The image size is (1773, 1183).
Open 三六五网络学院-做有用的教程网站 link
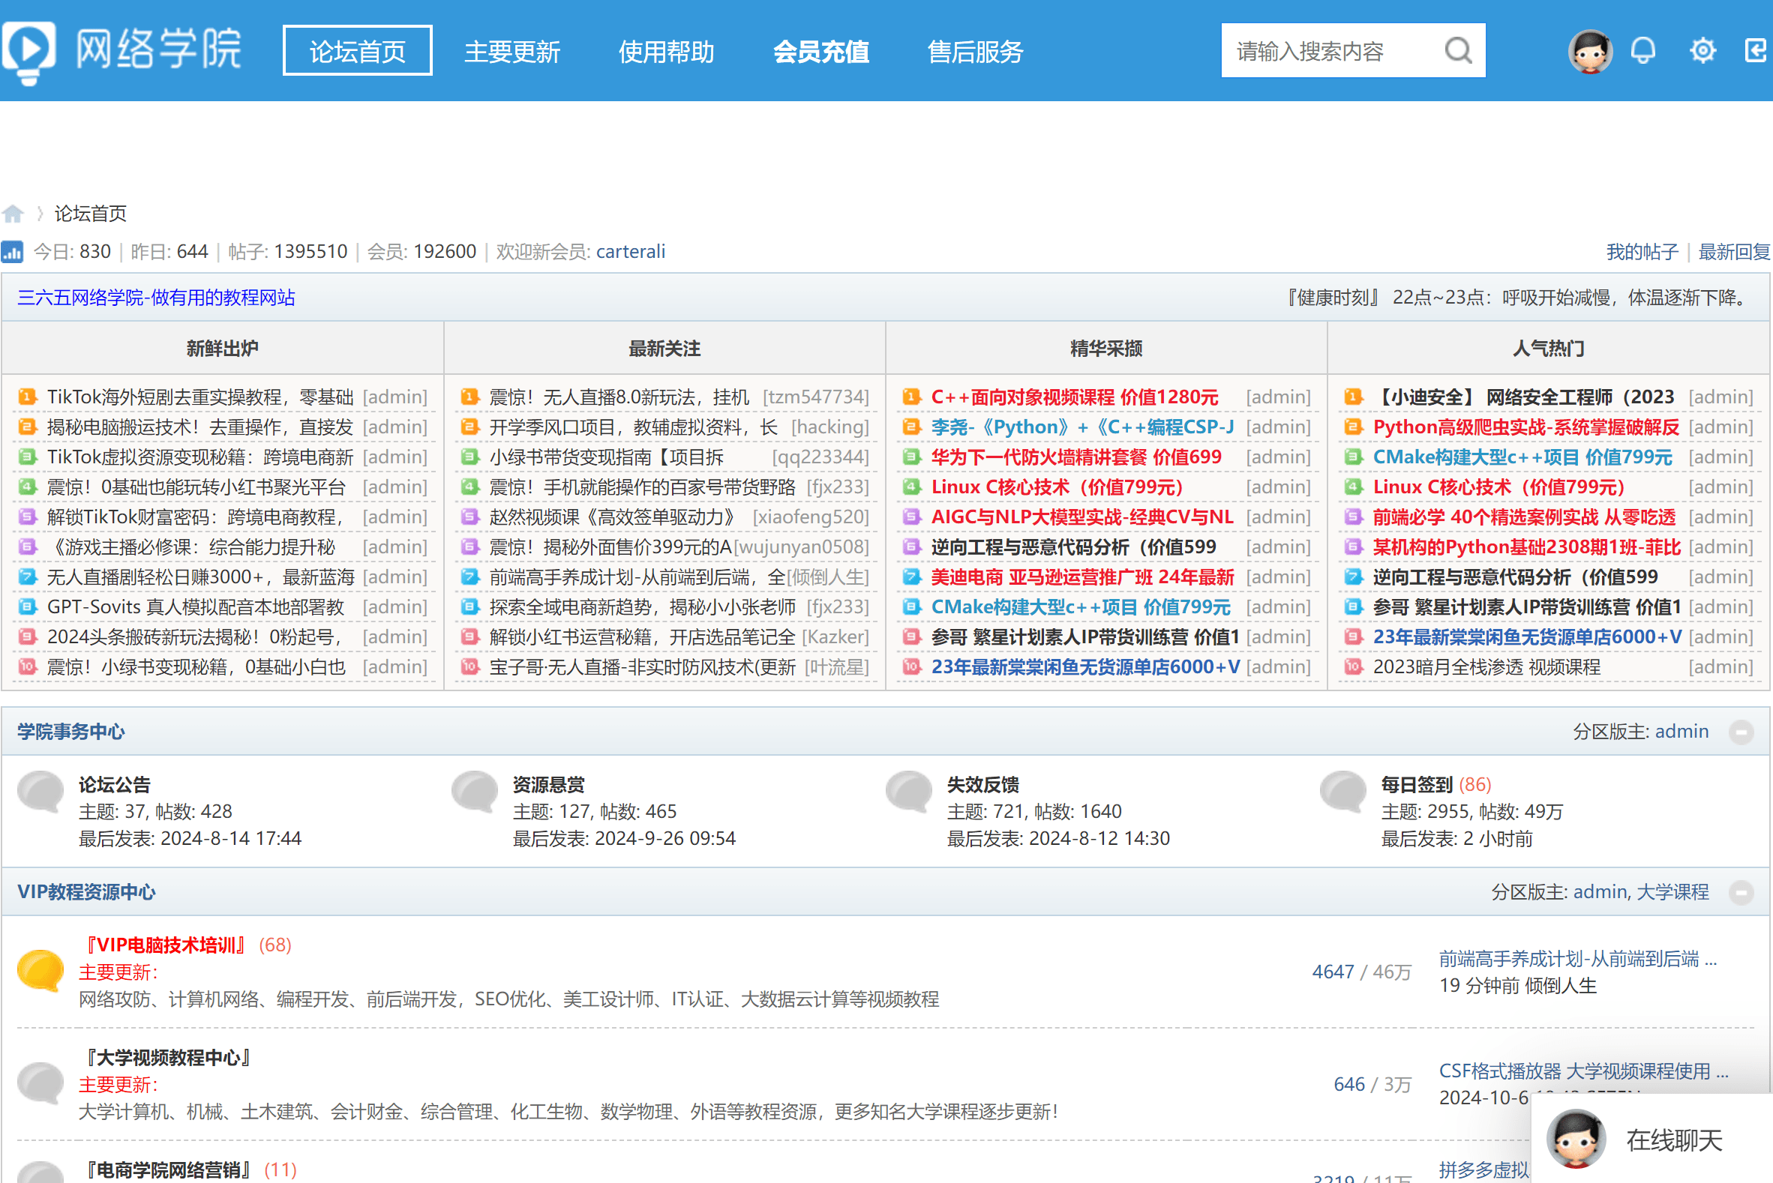[156, 298]
